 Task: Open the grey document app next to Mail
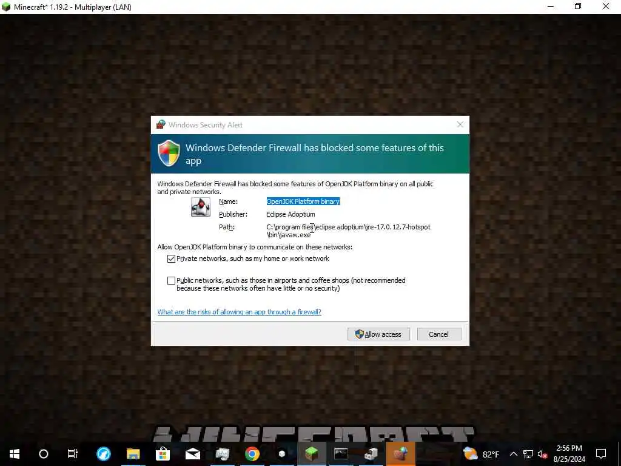222,454
